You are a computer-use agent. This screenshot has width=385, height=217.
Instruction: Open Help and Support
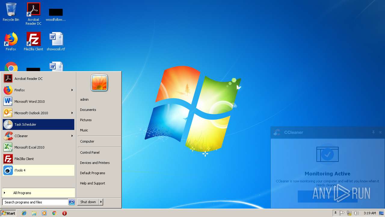point(93,183)
